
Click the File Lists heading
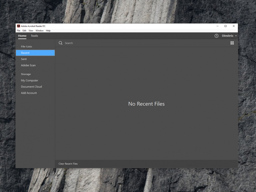point(26,46)
